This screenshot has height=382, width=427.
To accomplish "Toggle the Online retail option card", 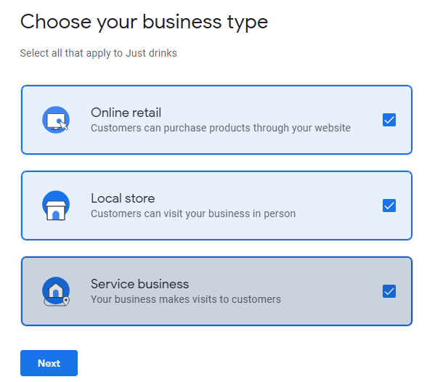I will [216, 120].
